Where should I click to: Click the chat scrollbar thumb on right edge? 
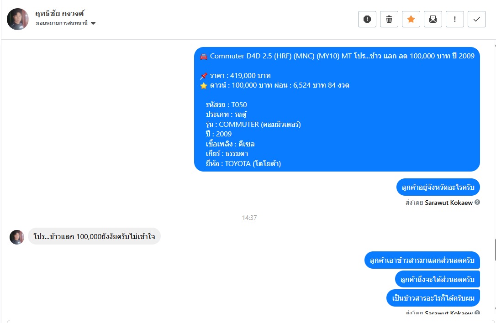(495, 250)
